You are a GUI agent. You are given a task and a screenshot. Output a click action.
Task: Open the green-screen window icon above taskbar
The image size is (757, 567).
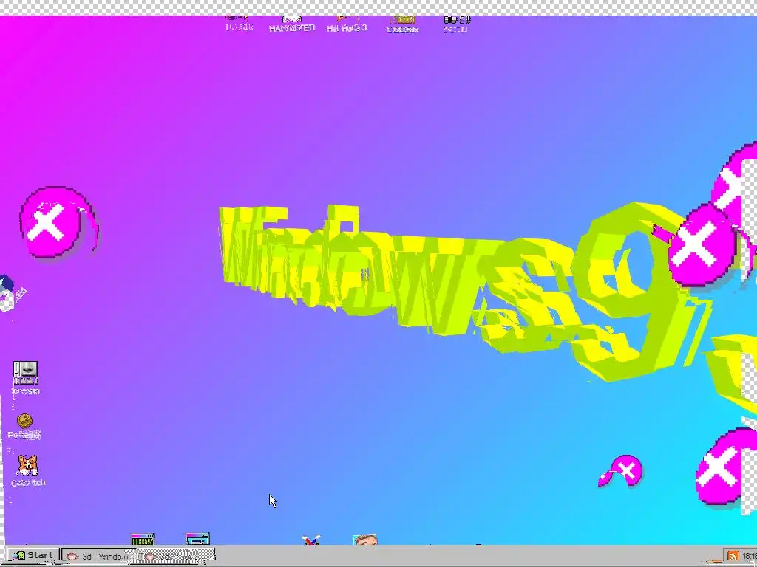(143, 539)
